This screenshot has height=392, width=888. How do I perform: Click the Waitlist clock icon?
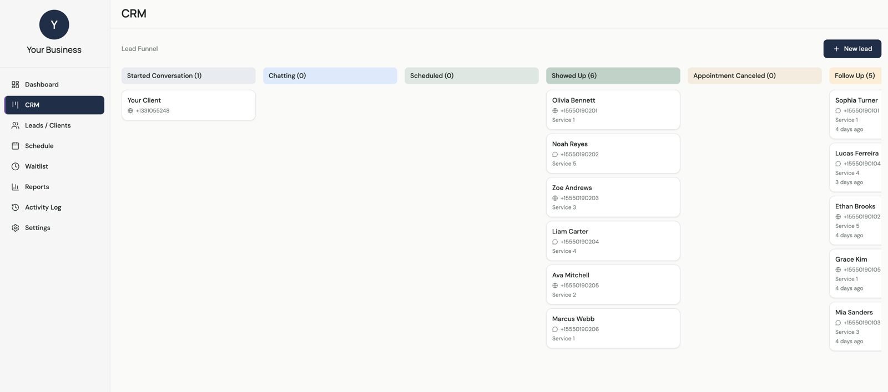[x=15, y=166]
